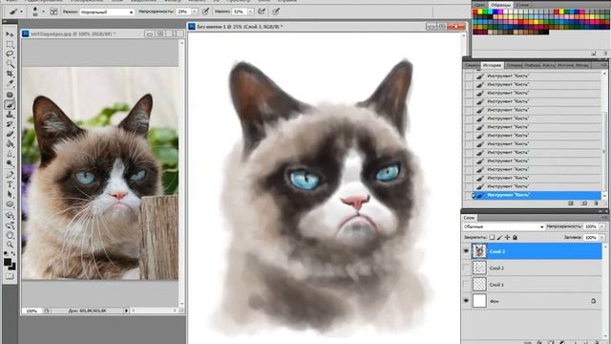
Task: Select the Pen tool
Action: pos(10,175)
